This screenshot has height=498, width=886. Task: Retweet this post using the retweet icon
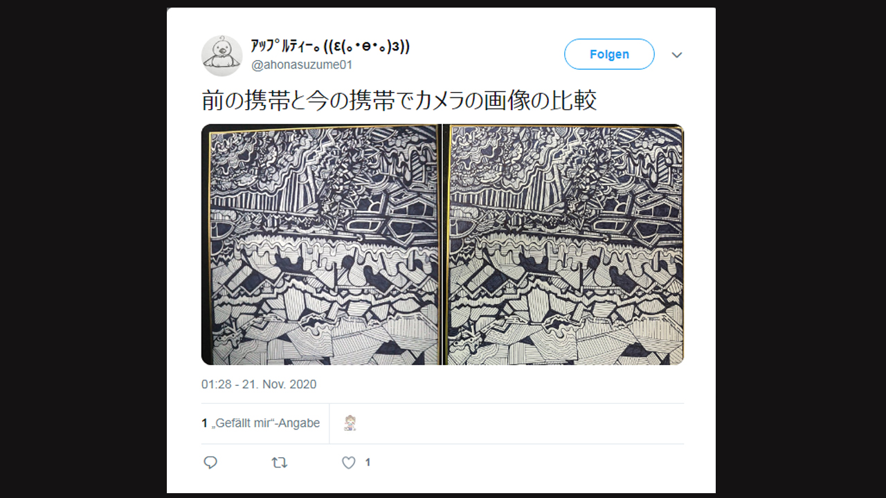click(x=280, y=463)
